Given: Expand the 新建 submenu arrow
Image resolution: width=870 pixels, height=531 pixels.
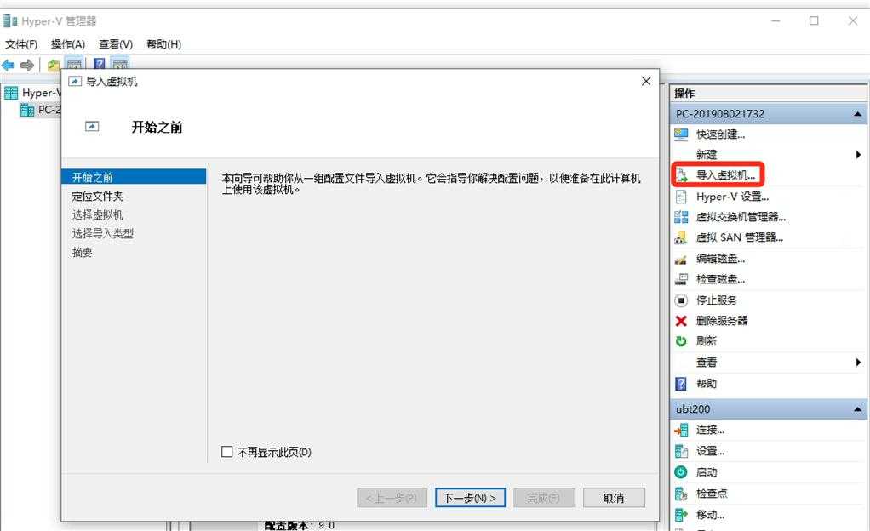Looking at the screenshot, I should click(858, 155).
